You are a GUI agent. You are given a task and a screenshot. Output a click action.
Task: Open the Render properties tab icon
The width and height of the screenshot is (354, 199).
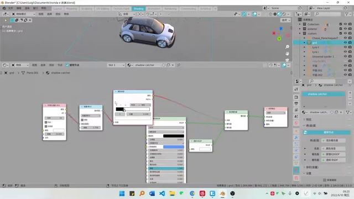[x=296, y=97]
